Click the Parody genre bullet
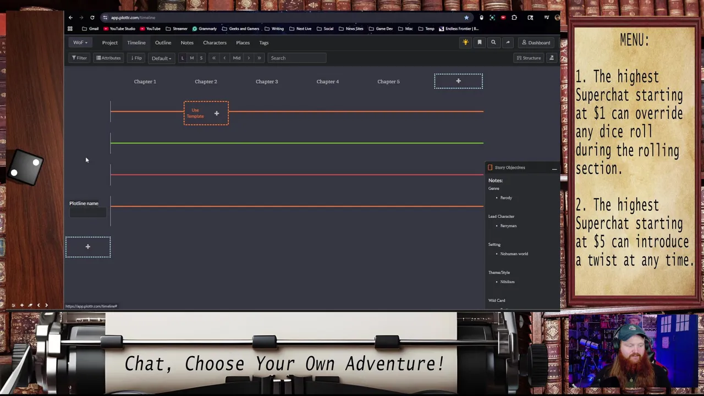Screen dimensions: 704x396 click(506, 197)
